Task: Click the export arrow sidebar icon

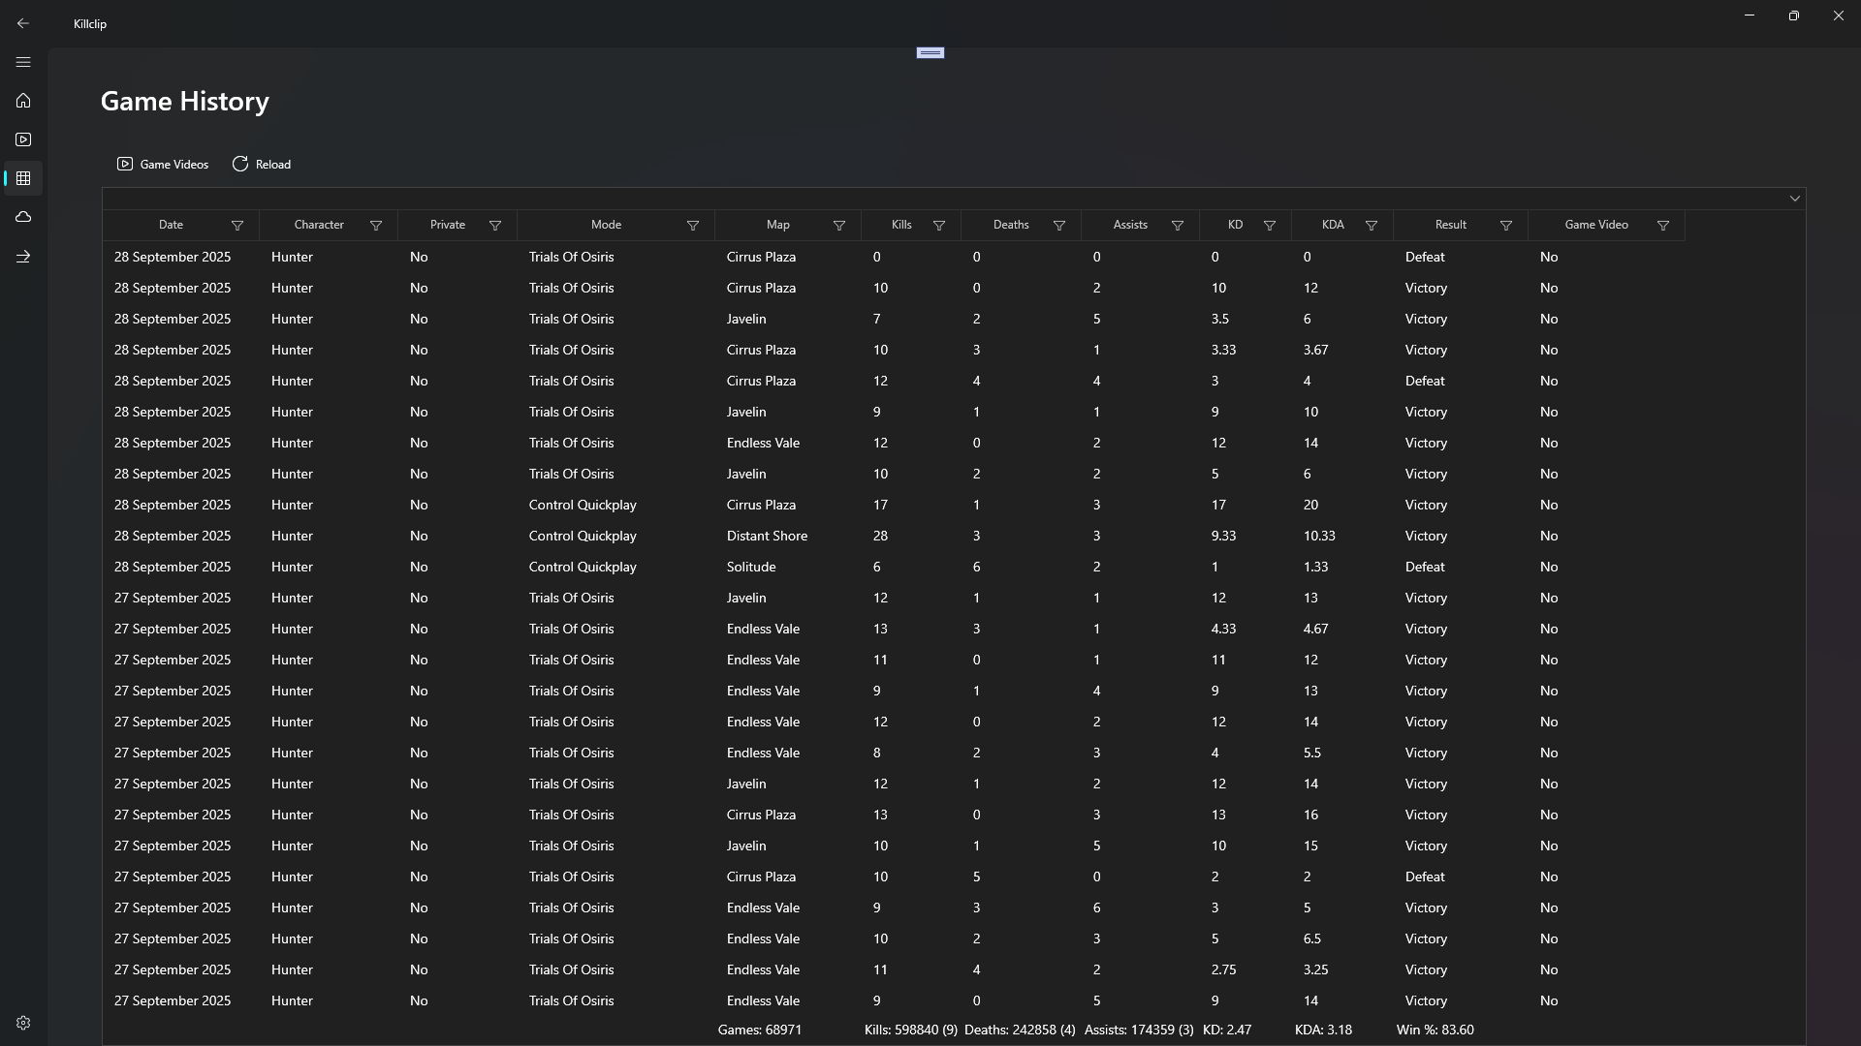Action: tap(23, 257)
